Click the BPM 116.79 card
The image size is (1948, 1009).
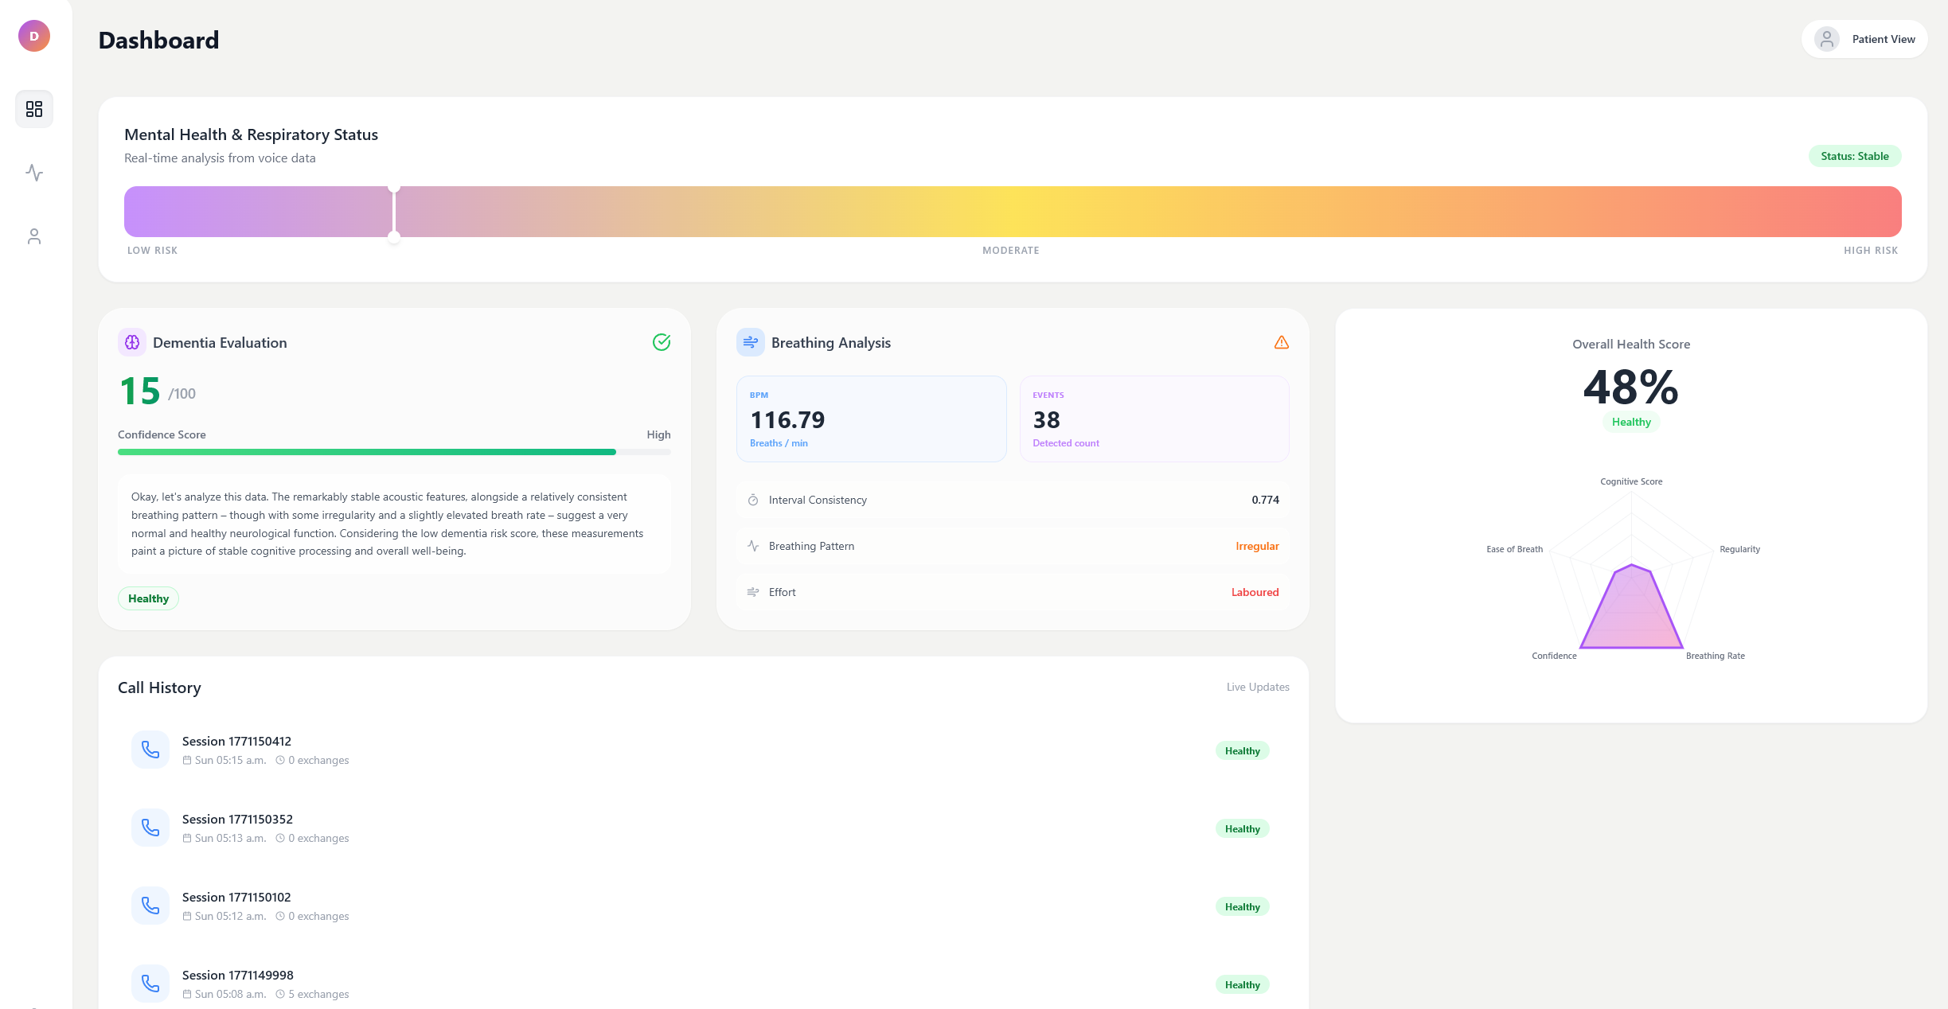tap(871, 419)
